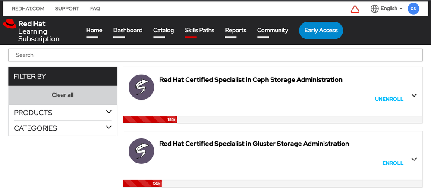Switch to the Reports tab
Image resolution: width=431 pixels, height=191 pixels.
click(236, 31)
